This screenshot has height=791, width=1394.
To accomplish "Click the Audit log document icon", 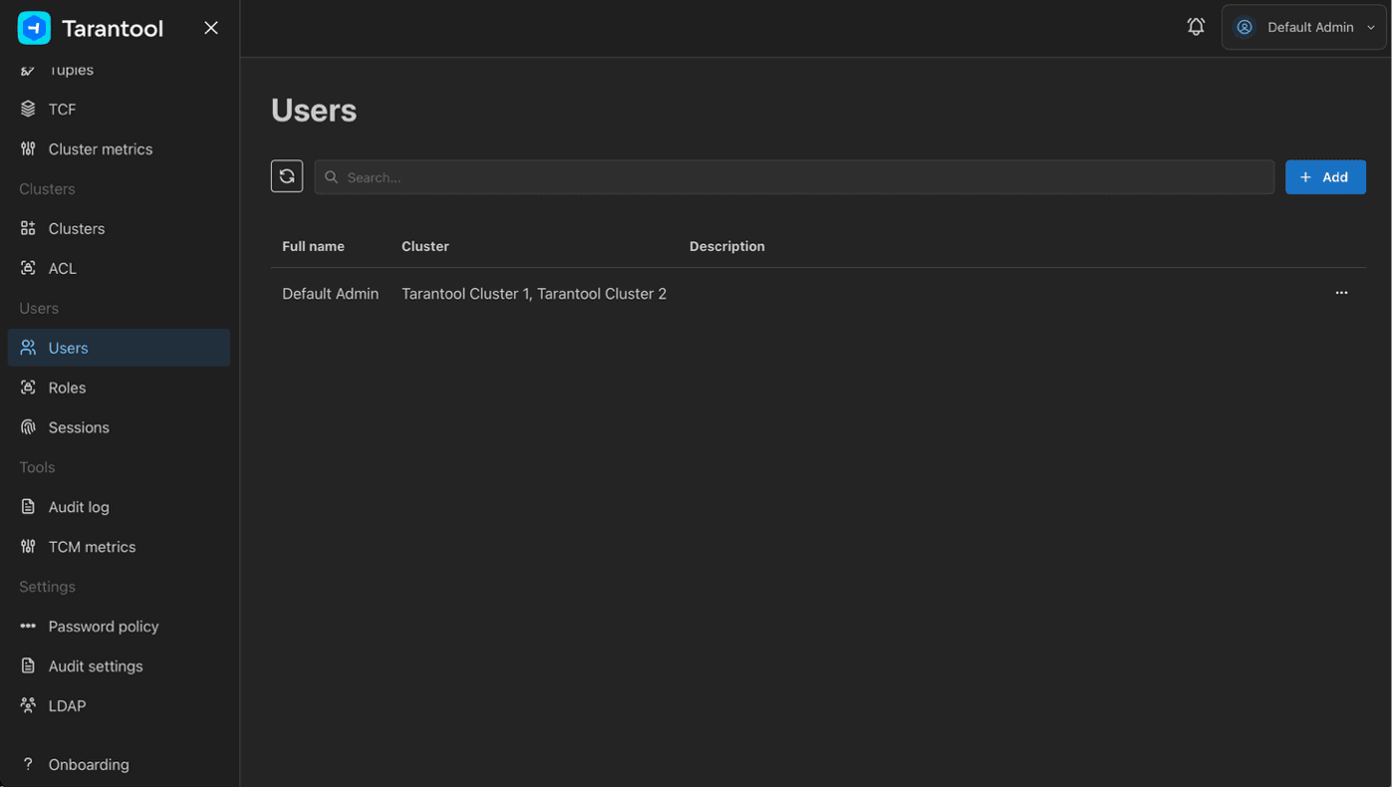I will pos(28,507).
